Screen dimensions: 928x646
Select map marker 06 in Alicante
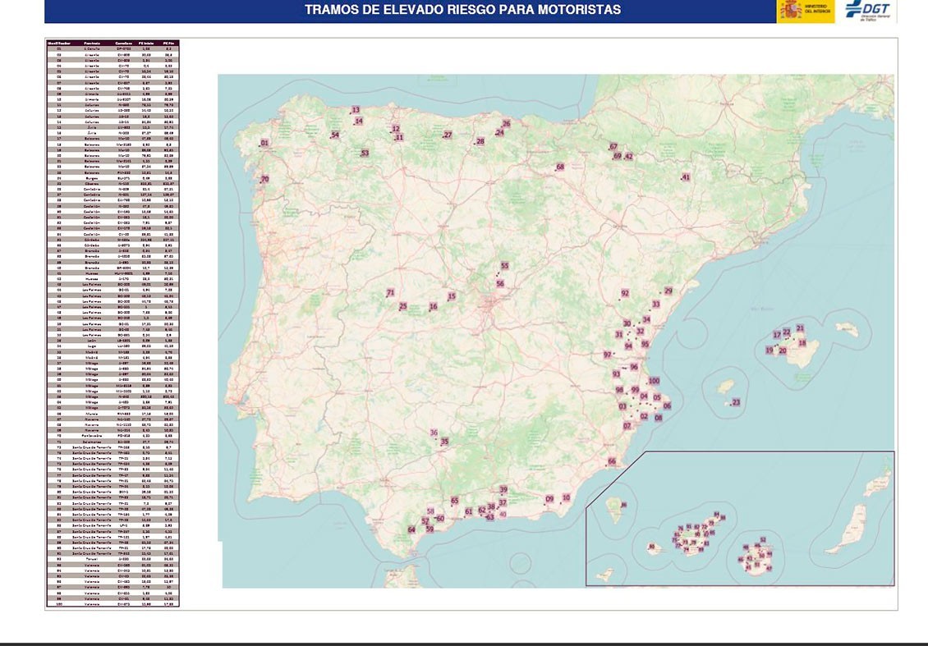(x=668, y=406)
